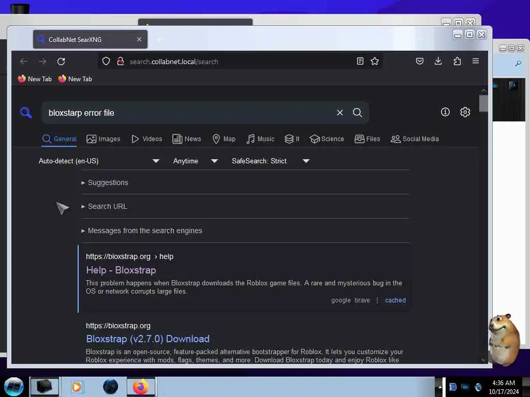Toggle reader view icon in the address bar
Screen dimensions: 530x397
[x=360, y=61]
